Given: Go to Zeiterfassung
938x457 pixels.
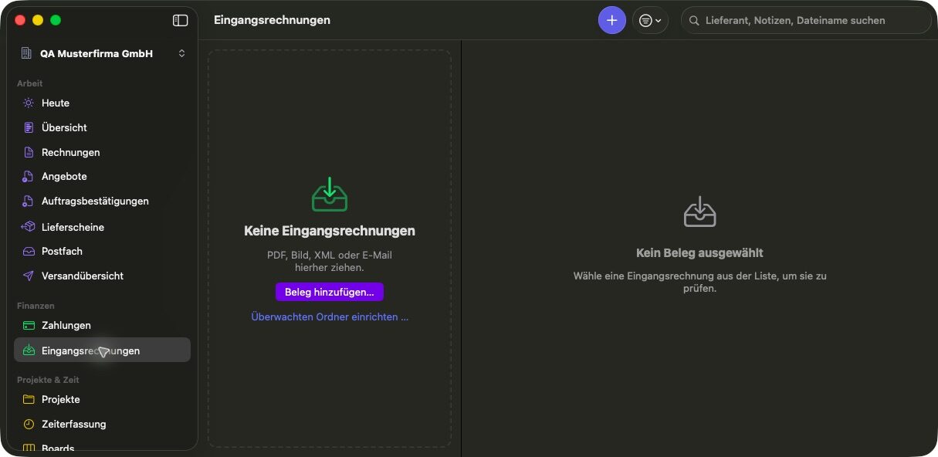Looking at the screenshot, I should click(x=102, y=424).
